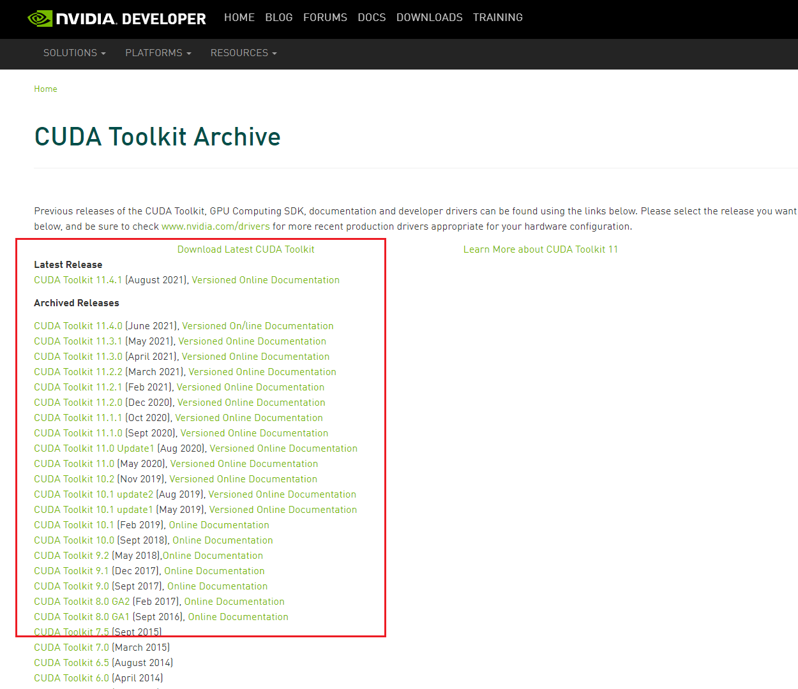This screenshot has width=798, height=689.
Task: Open DOCS in top navigation
Action: [x=372, y=18]
